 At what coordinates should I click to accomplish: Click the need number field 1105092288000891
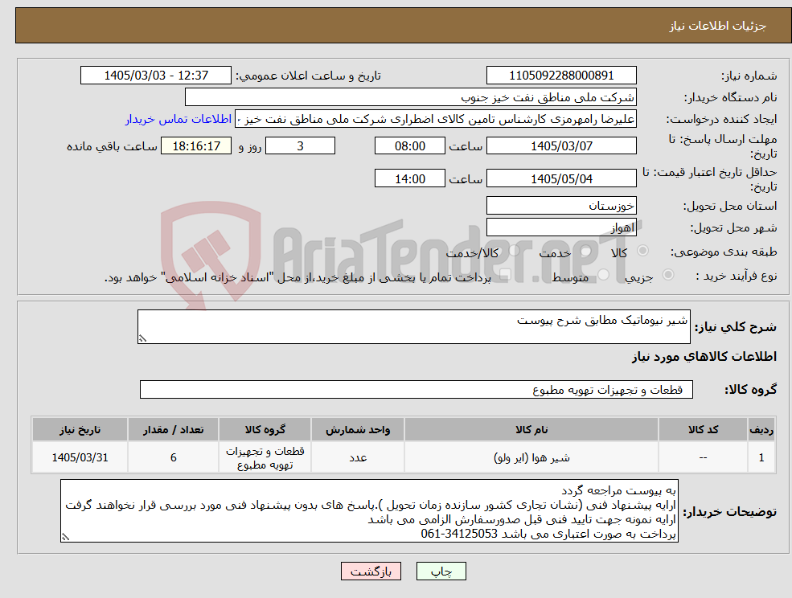(561, 76)
